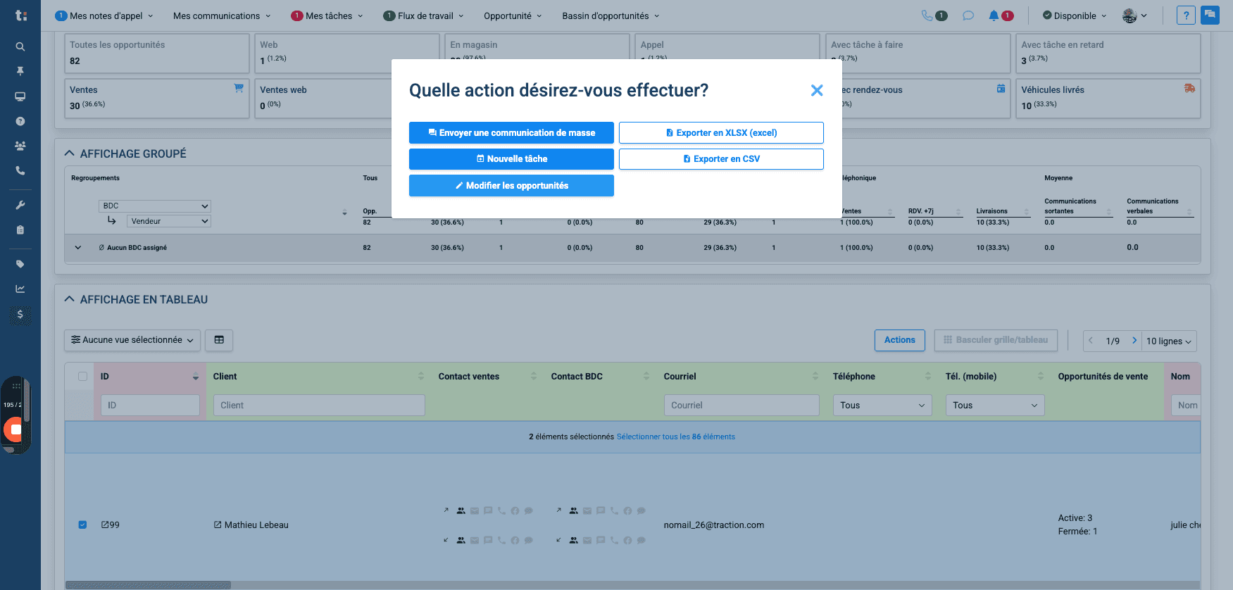Click the Traction logo at top left
The width and height of the screenshot is (1233, 590).
[21, 15]
